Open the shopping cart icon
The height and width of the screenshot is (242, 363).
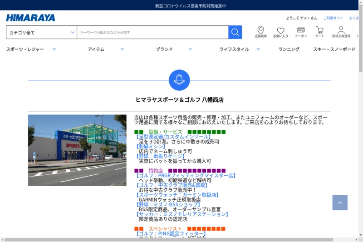click(x=320, y=32)
